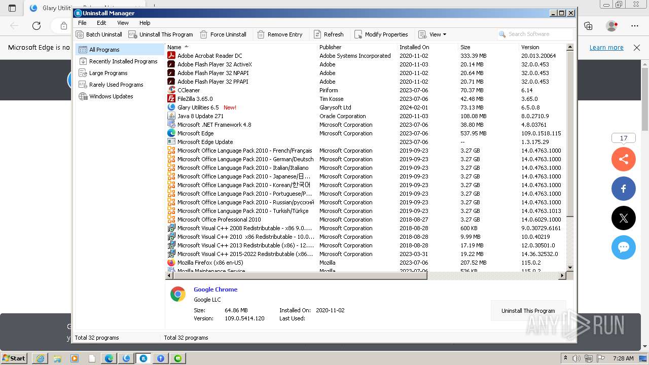Click the Microsoft Edge program icon
The height and width of the screenshot is (365, 649).
(171, 133)
